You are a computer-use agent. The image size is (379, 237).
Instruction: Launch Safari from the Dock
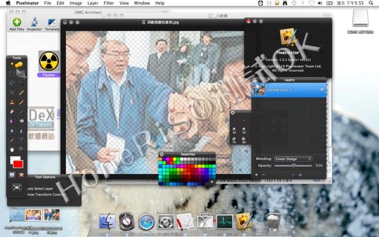click(x=147, y=222)
